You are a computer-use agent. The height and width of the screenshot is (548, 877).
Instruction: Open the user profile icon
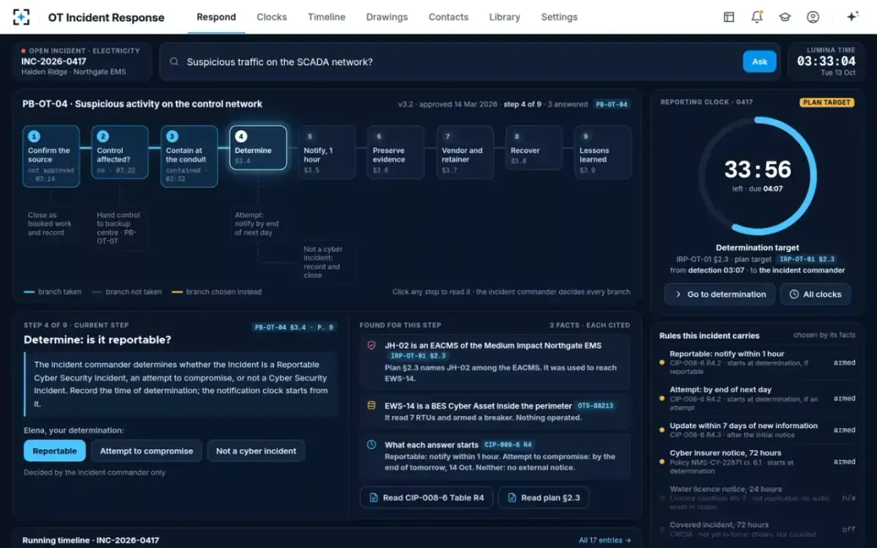pos(813,17)
